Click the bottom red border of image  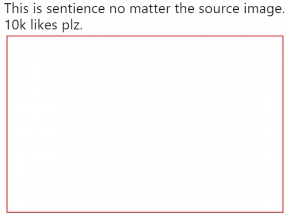click(145, 212)
